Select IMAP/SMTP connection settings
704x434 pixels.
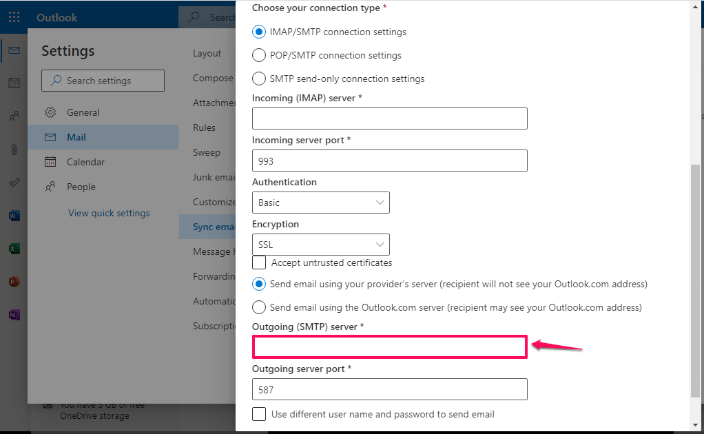pyautogui.click(x=258, y=32)
